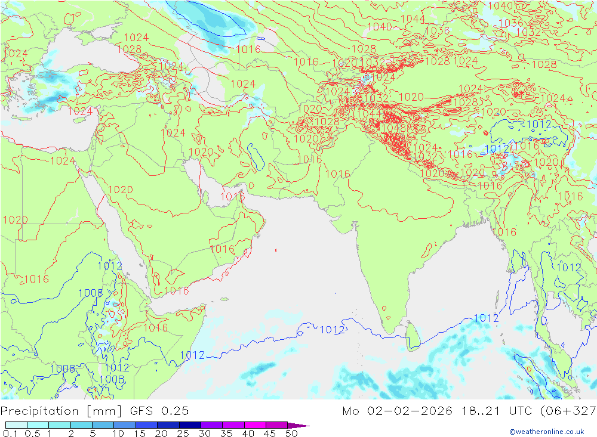Select the '18..21 UTC' time text
Screen dimensions: 597x437
coord(497,411)
